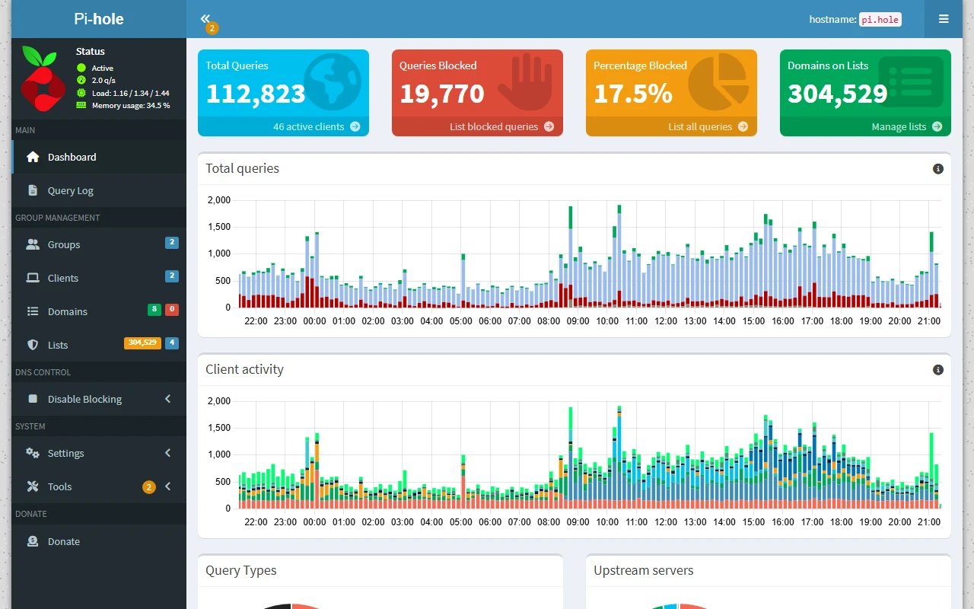974x609 pixels.
Task: Open the Query Log page
Action: [x=99, y=190]
